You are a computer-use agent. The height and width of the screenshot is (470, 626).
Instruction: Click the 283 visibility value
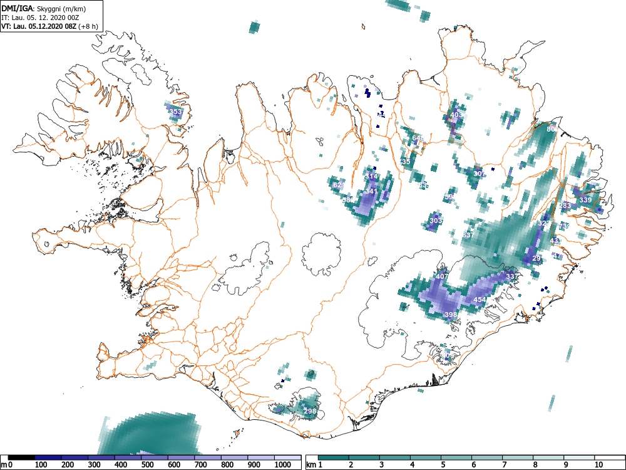click(565, 206)
